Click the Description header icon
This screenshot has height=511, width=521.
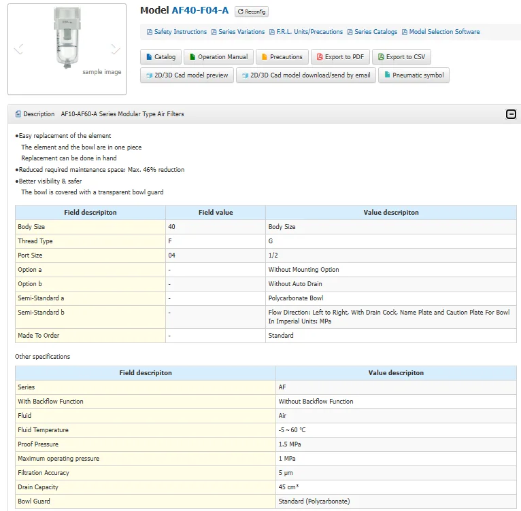18,114
